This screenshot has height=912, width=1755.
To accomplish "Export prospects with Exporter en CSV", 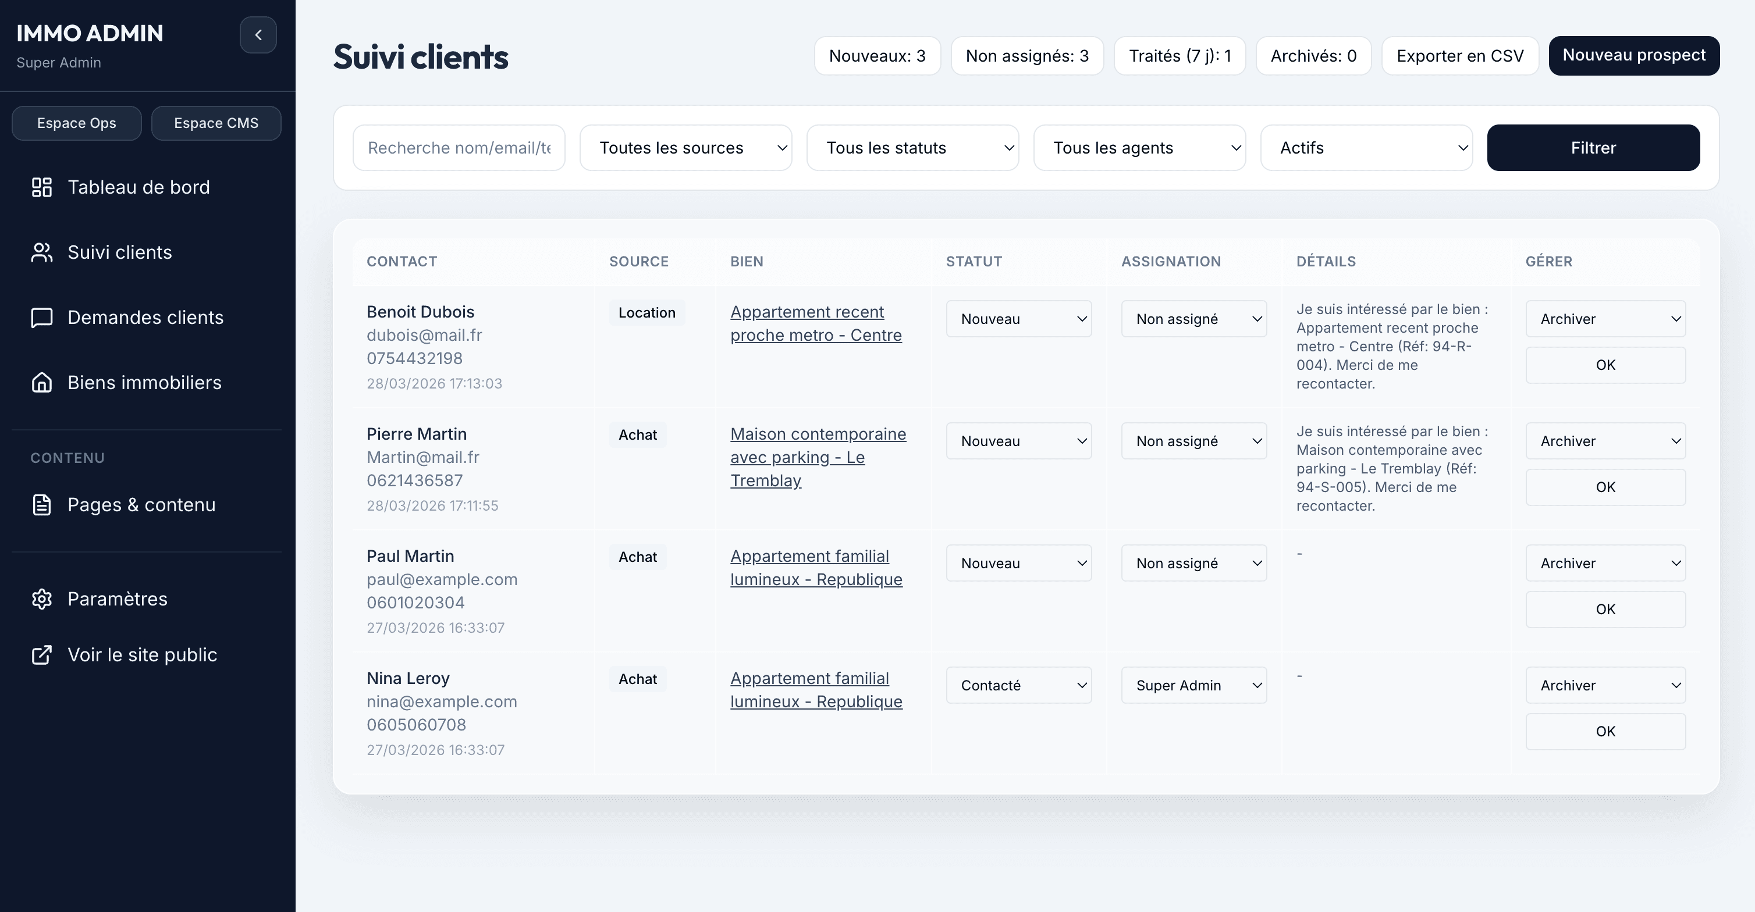I will click(1460, 55).
